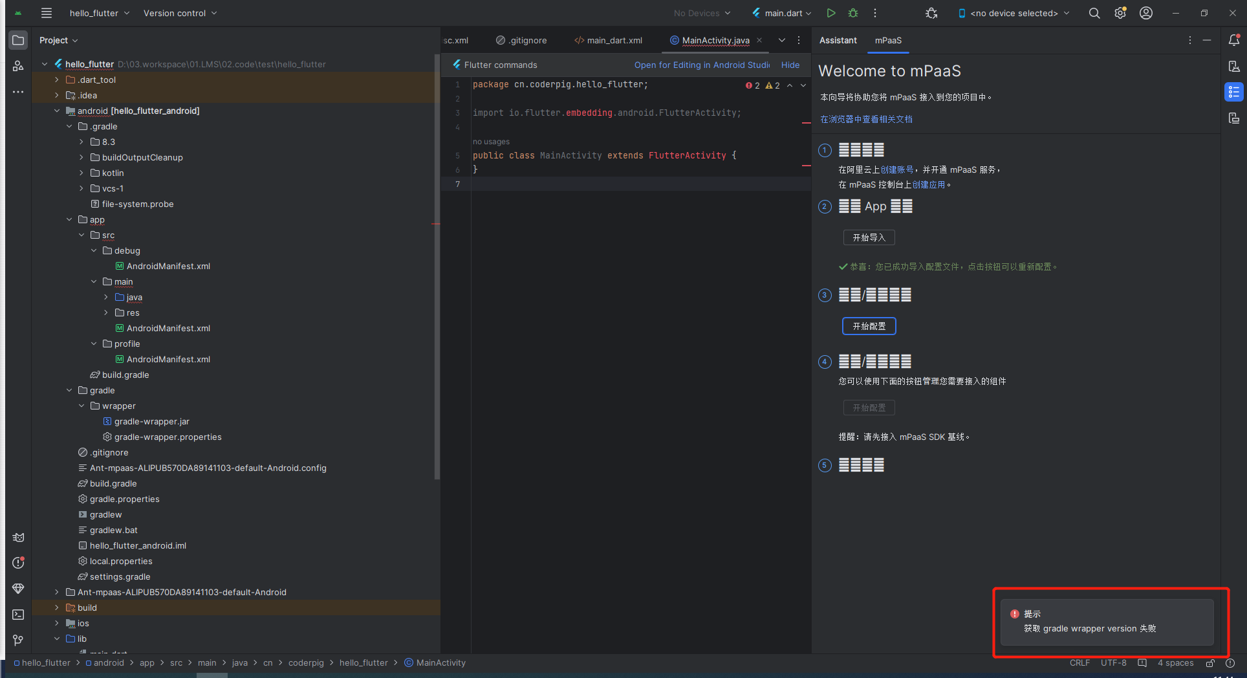
Task: Click 创建账号 link
Action: pyautogui.click(x=897, y=169)
